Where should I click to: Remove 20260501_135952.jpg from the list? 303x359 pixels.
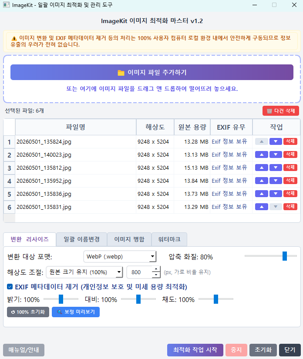(290, 181)
